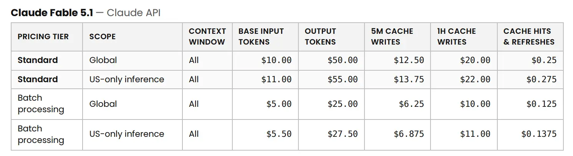Select the Pricing Tier column header

pyautogui.click(x=43, y=37)
